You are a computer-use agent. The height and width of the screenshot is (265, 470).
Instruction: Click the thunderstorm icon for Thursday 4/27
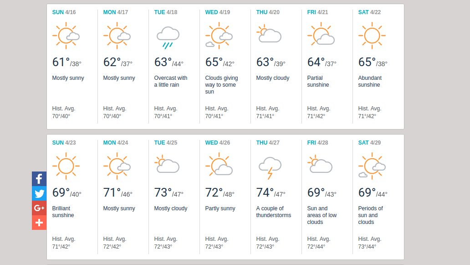pos(270,167)
